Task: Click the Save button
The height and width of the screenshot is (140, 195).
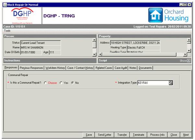Action: (89, 135)
